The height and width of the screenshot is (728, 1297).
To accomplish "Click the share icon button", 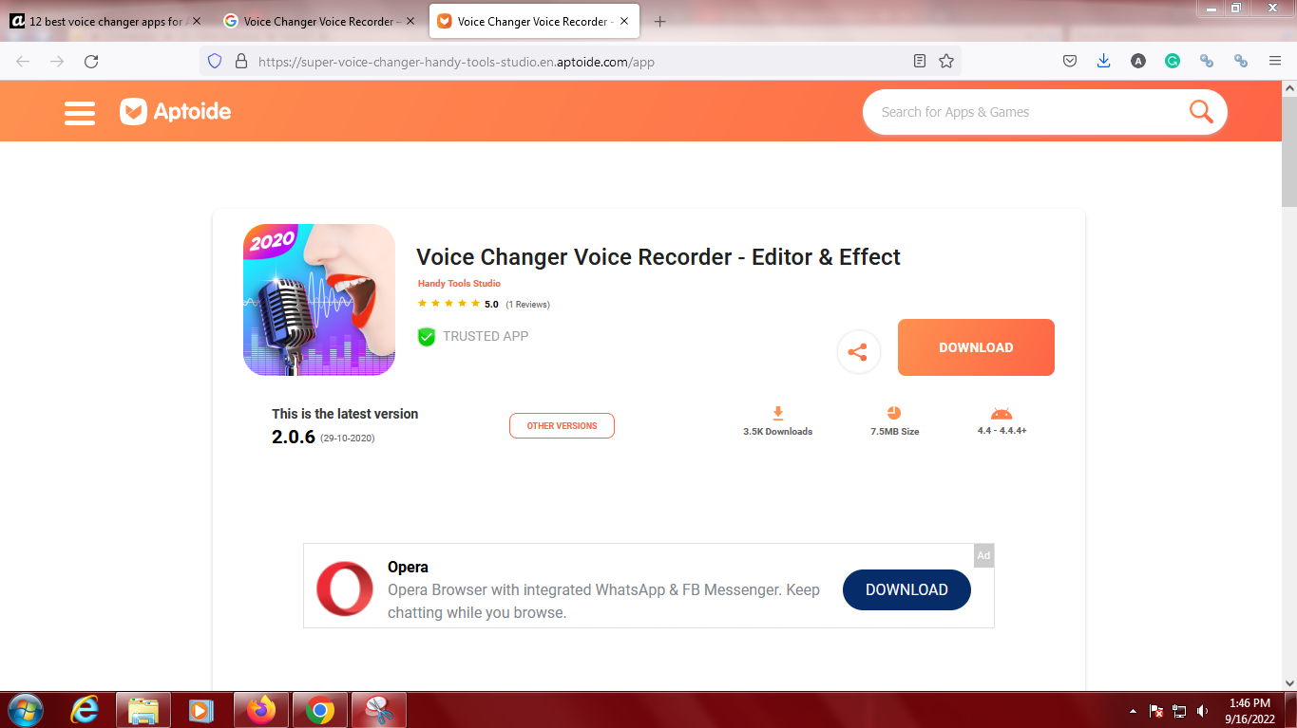I will 858,353.
